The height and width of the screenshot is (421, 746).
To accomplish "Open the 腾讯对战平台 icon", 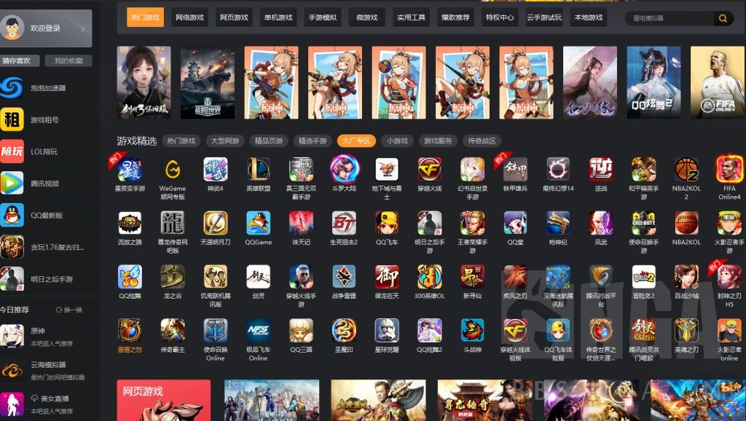I will 601,277.
